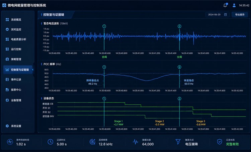The height and width of the screenshot is (152, 251).
Task: Click marker 2 on the 设备状态 chart
Action: pos(179,99)
